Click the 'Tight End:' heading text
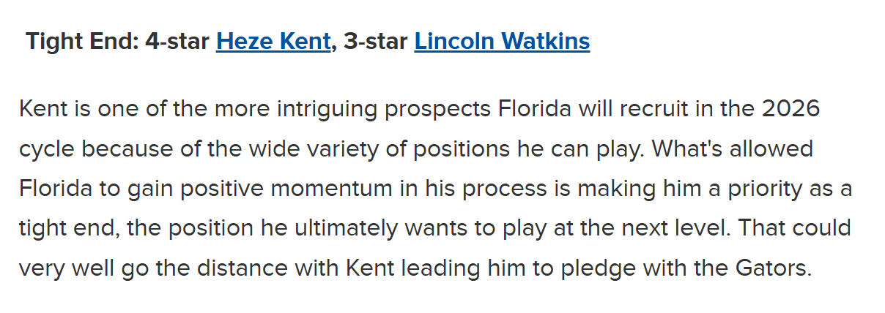 point(82,42)
